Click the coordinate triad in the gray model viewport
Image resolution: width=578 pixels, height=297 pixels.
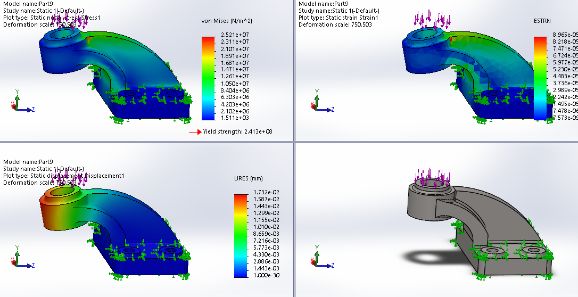click(323, 257)
